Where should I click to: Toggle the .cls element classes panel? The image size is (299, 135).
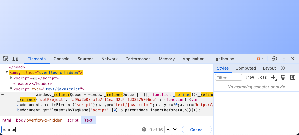click(262, 77)
